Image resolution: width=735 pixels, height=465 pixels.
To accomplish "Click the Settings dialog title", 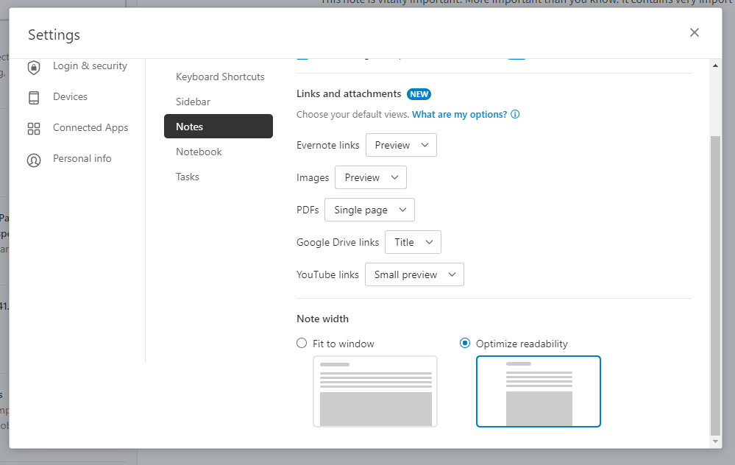I will click(54, 35).
